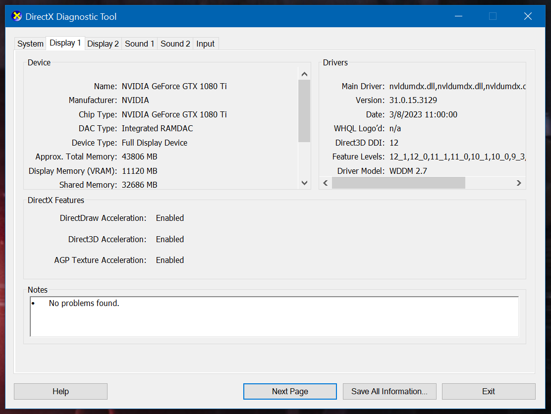Click the Device panel vertical scrollbar thumb
This screenshot has width=551, height=414.
(304, 111)
